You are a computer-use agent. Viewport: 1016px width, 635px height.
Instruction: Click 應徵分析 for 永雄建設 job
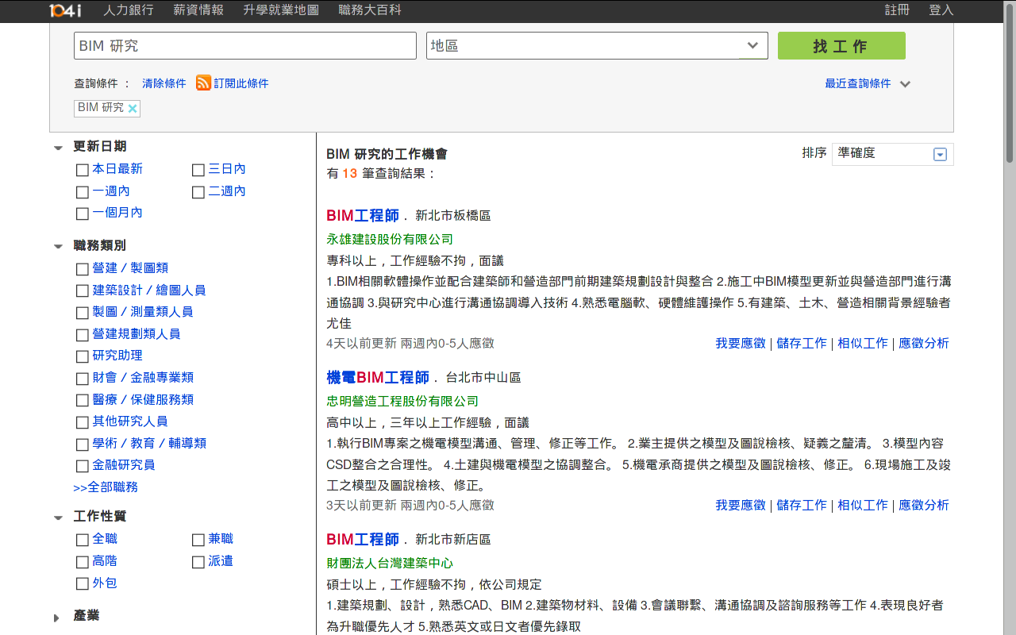924,343
